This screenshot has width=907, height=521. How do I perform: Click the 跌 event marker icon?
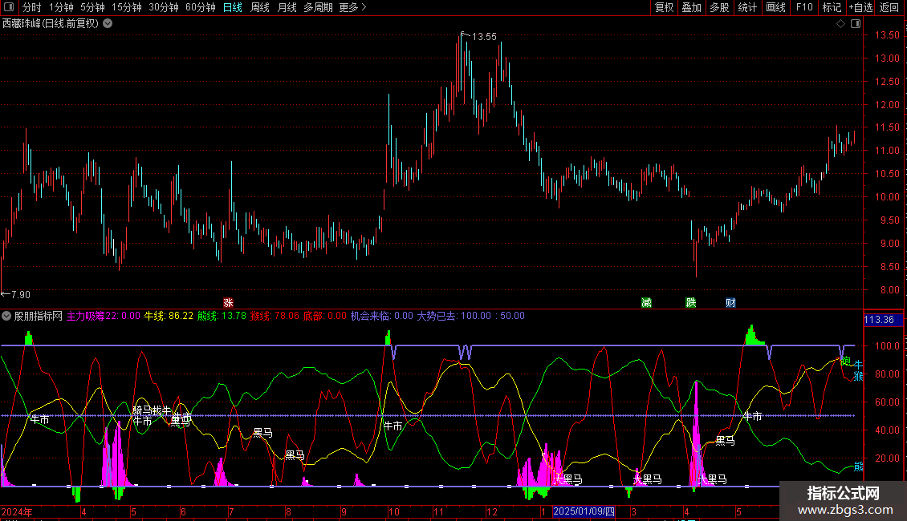[690, 303]
